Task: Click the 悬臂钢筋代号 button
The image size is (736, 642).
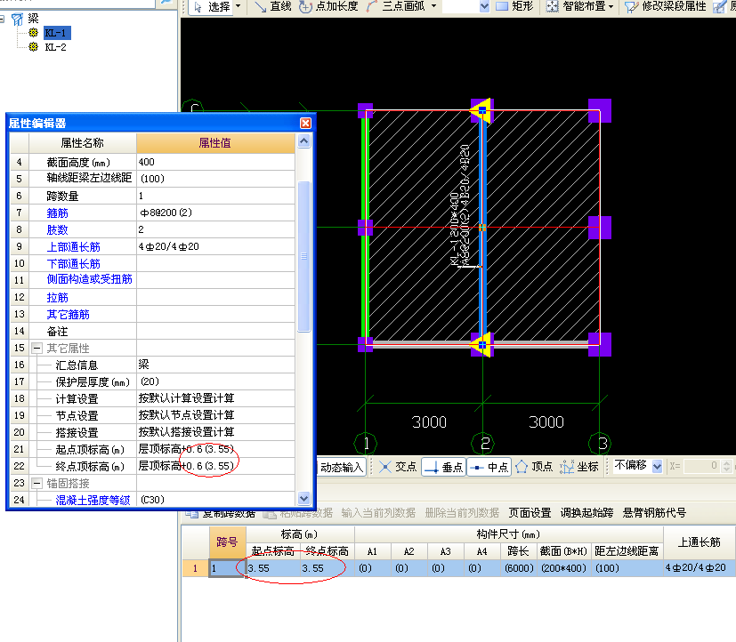Action: [654, 513]
